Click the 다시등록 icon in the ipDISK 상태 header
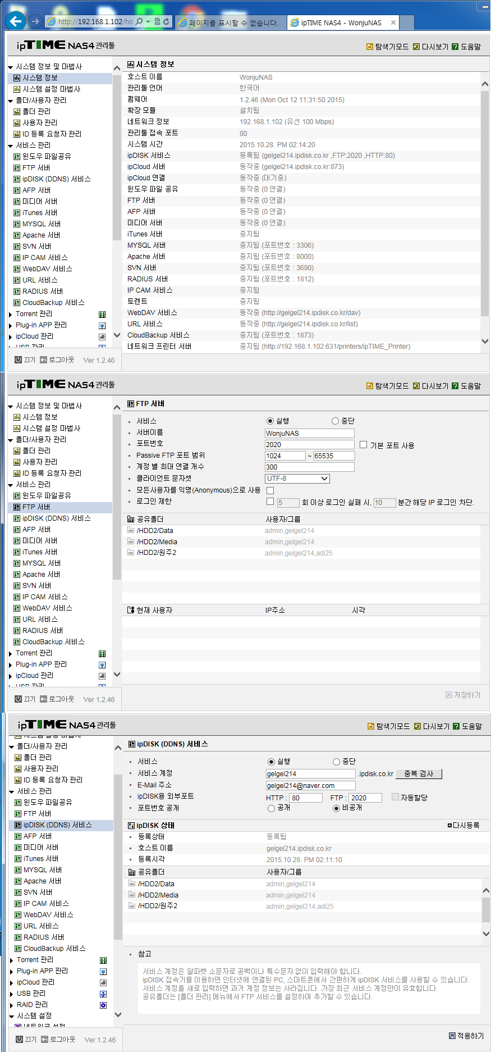Screen dimensions: 491x1052 pyautogui.click(x=449, y=825)
